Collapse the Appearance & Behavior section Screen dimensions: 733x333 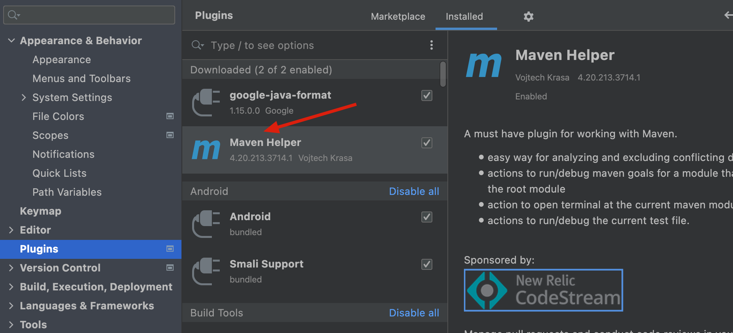point(11,41)
